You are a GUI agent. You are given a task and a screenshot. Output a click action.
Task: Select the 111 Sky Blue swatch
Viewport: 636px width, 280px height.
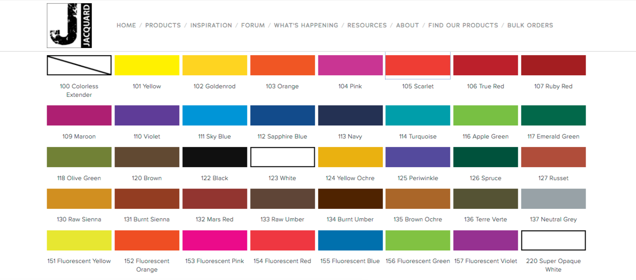click(x=215, y=115)
